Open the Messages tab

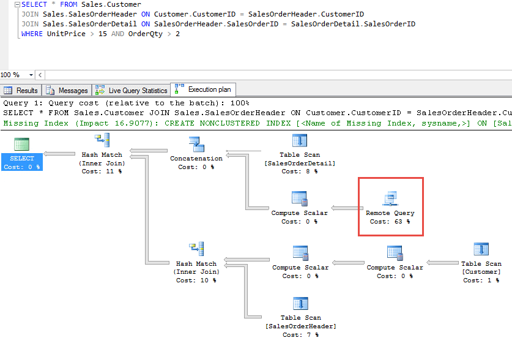click(x=67, y=91)
